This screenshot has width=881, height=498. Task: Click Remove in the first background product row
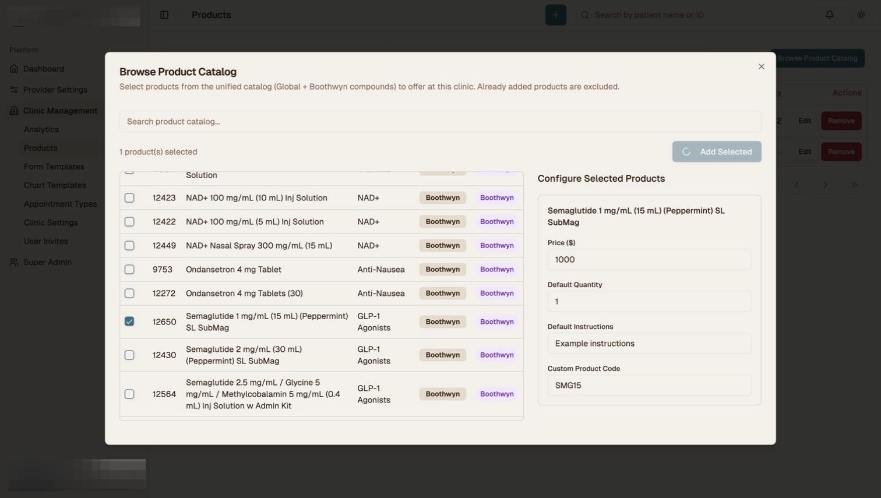(841, 121)
